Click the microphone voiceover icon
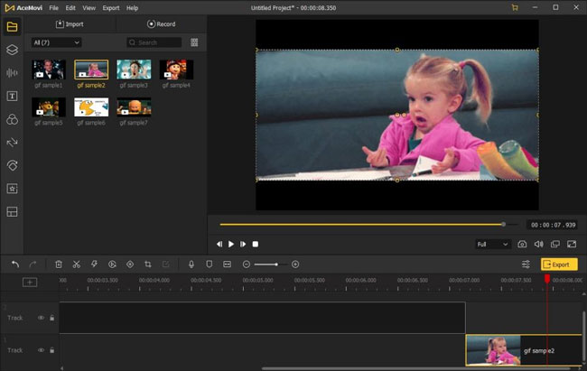This screenshot has height=371, width=587. pos(191,264)
